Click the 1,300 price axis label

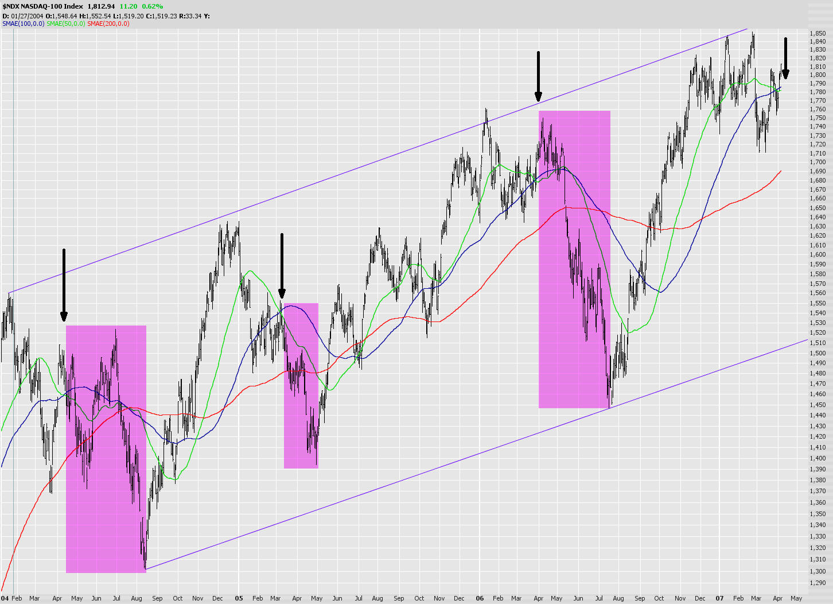click(818, 571)
